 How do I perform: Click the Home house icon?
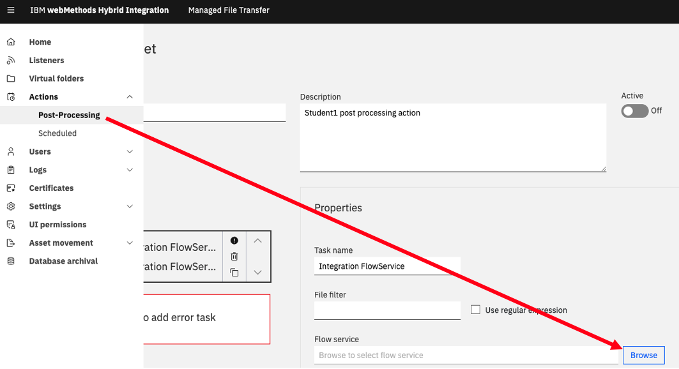click(11, 42)
